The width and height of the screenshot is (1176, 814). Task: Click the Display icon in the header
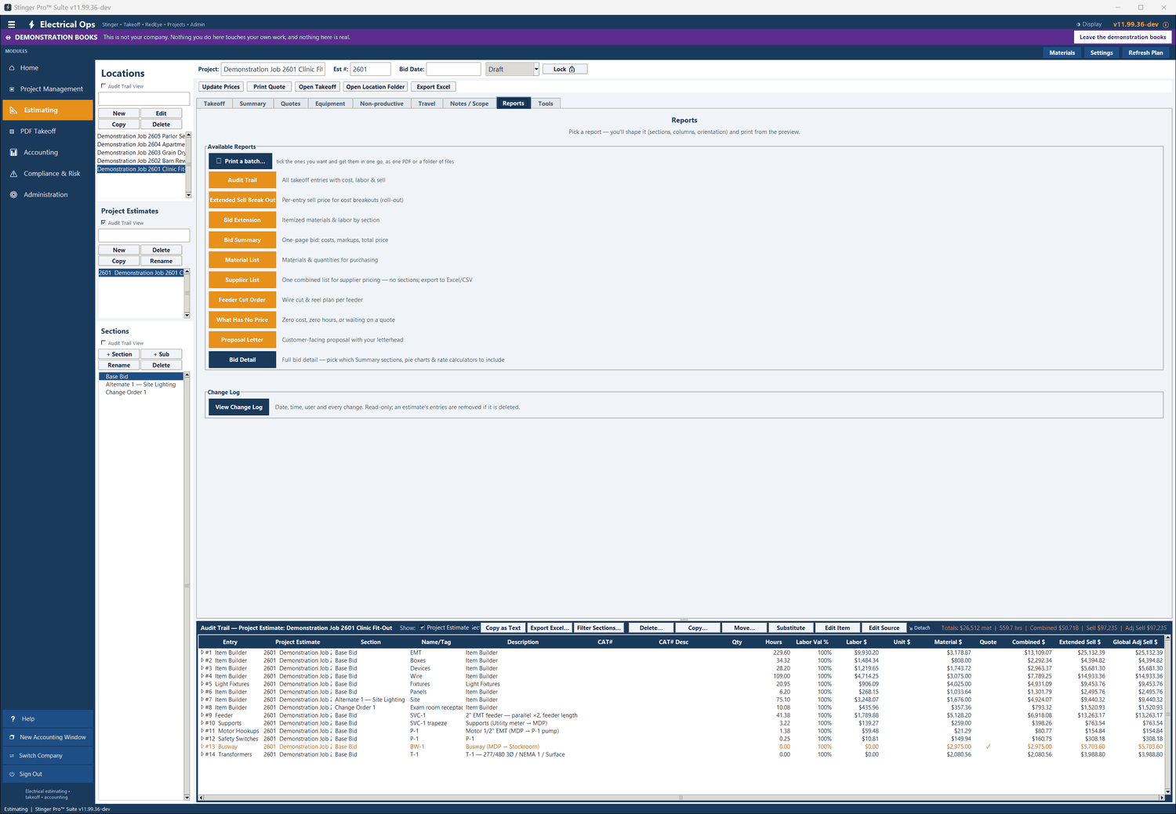coord(1078,24)
